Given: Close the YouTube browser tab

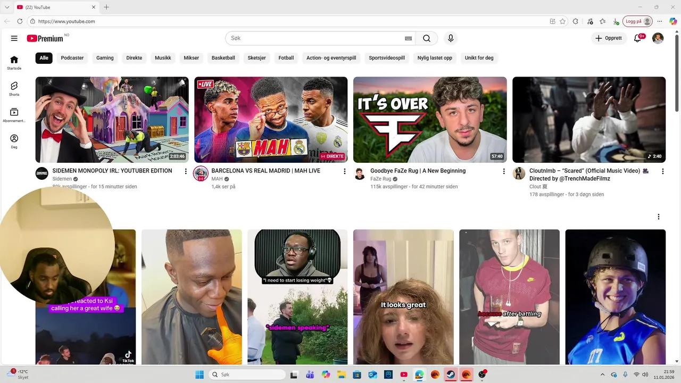Looking at the screenshot, I should [x=94, y=7].
